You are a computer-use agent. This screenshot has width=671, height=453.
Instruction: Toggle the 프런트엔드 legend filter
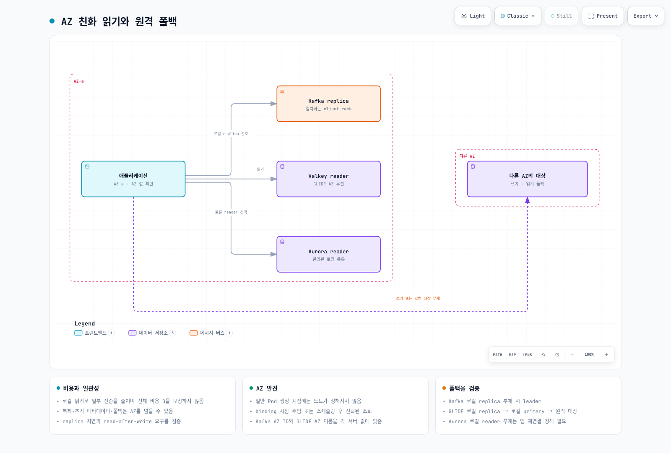[x=94, y=333]
